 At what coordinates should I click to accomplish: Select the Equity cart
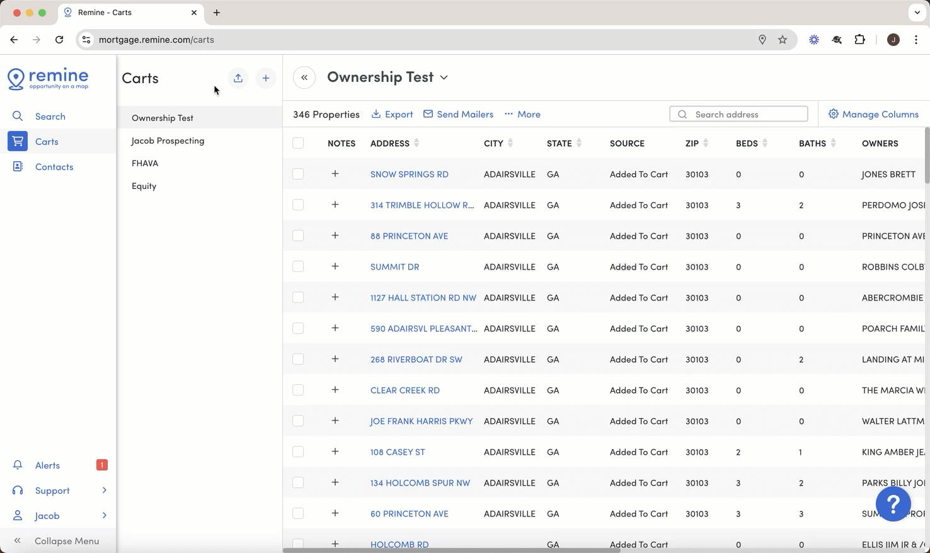coord(200,186)
